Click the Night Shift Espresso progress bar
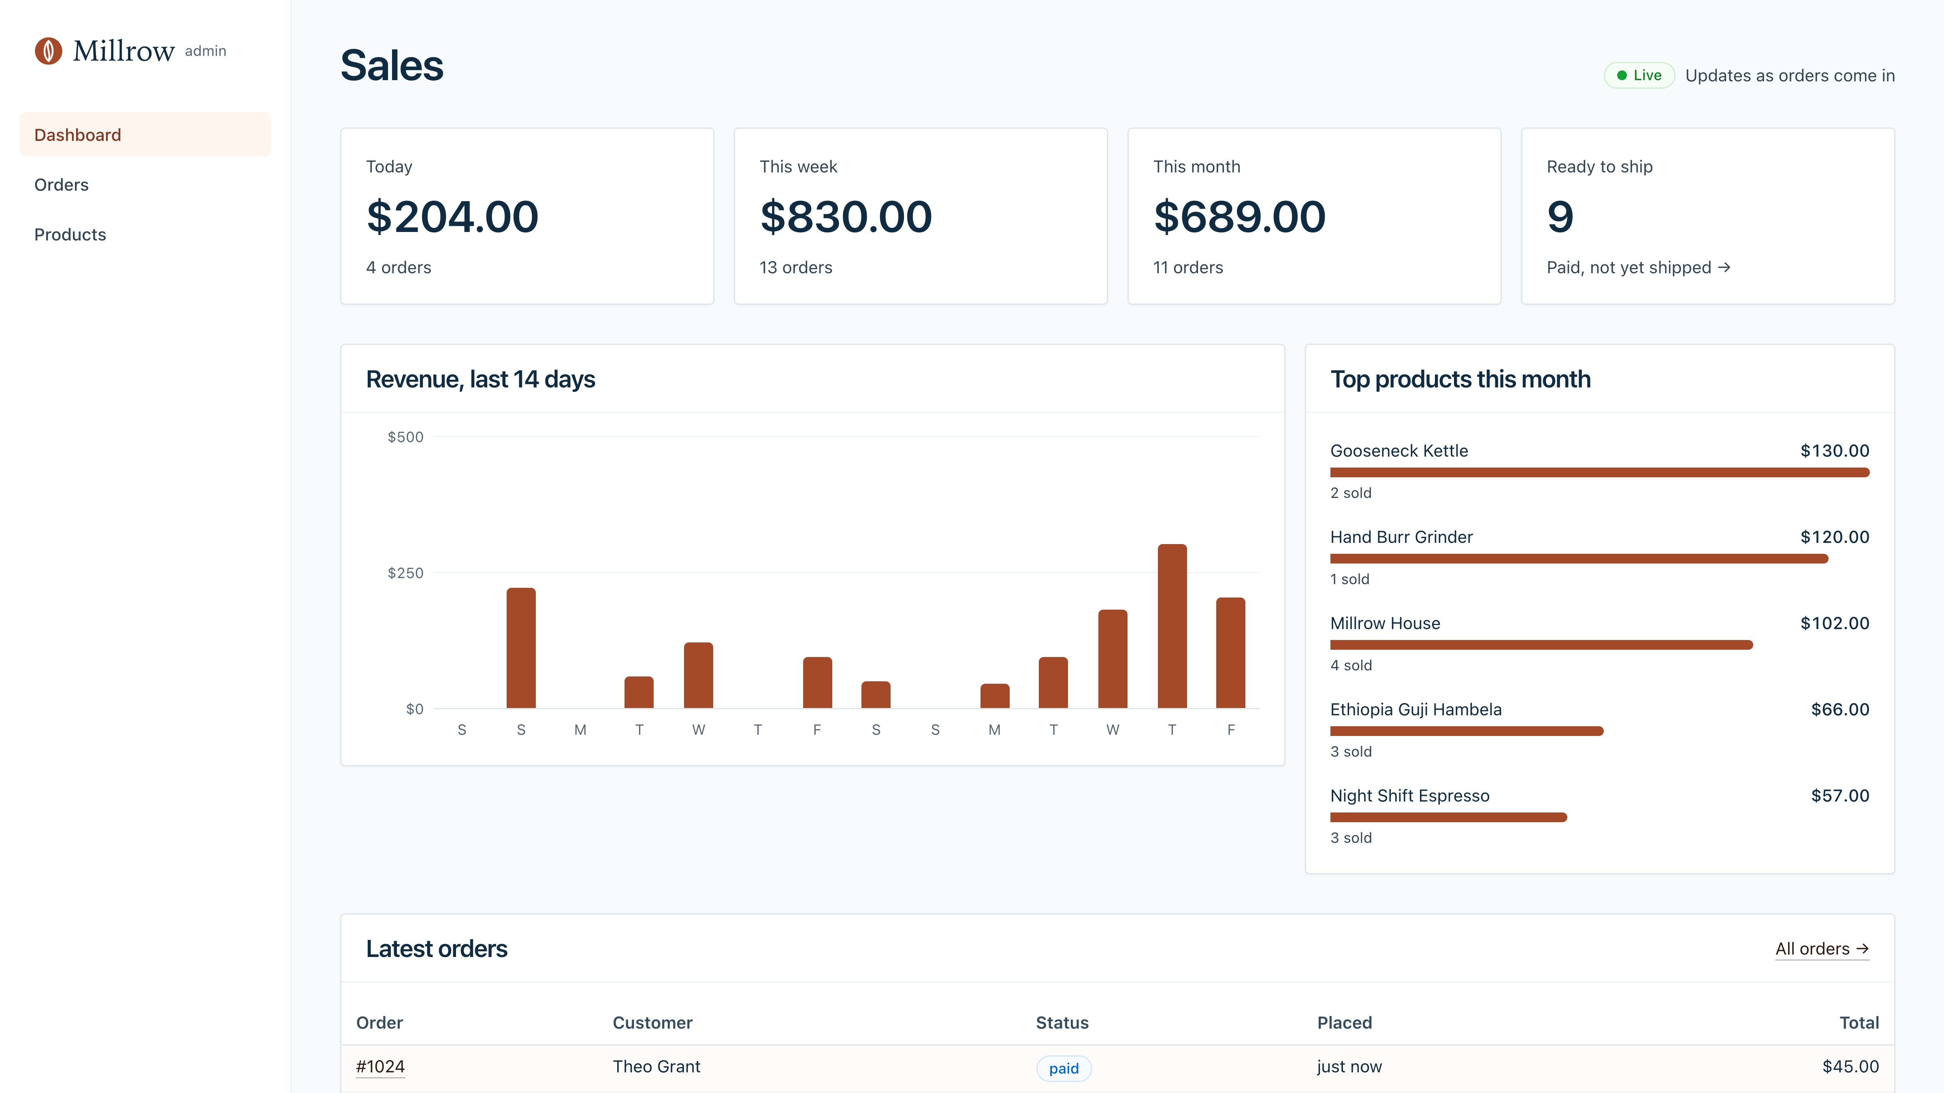Screen dimensions: 1944x1093 coord(1448,817)
